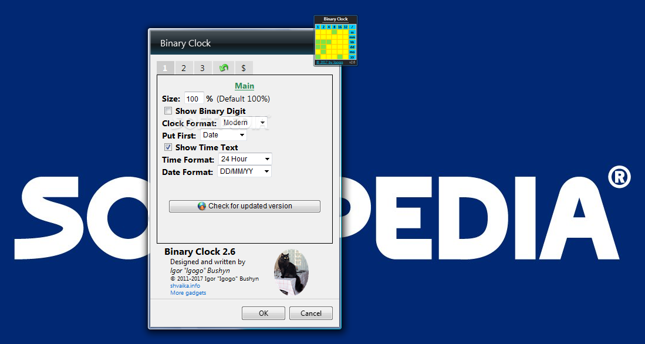Click the 'hh' row label on the gadget
The width and height of the screenshot is (645, 344).
tap(352, 42)
